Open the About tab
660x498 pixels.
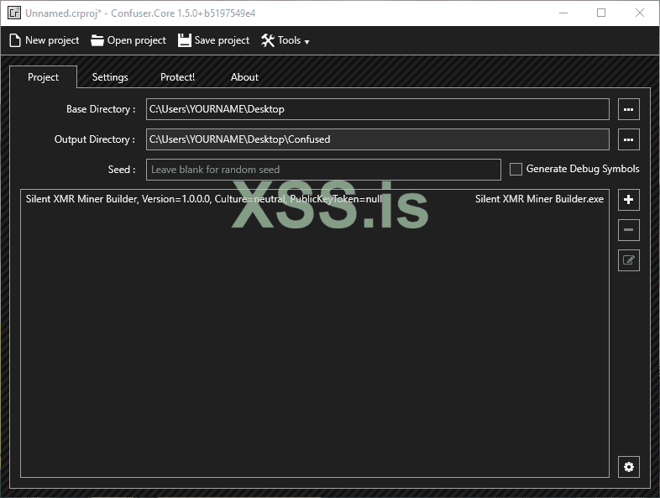(244, 77)
